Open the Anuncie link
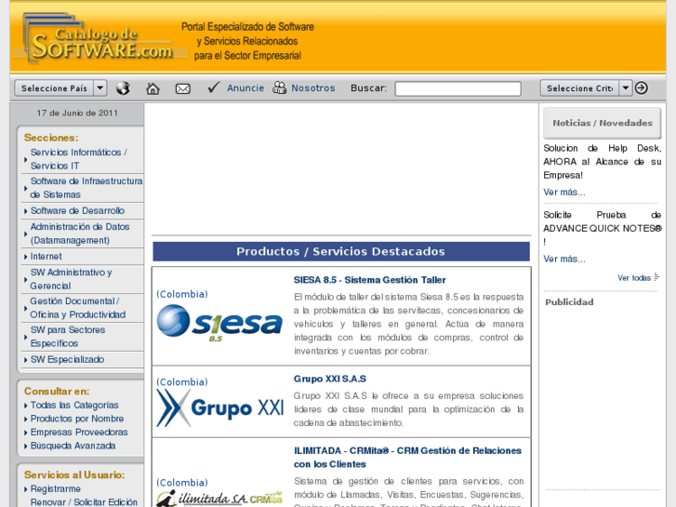 245,88
